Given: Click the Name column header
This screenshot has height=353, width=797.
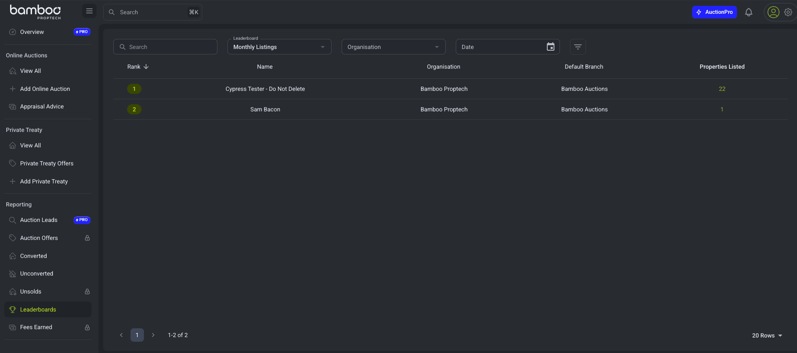Looking at the screenshot, I should pyautogui.click(x=265, y=67).
